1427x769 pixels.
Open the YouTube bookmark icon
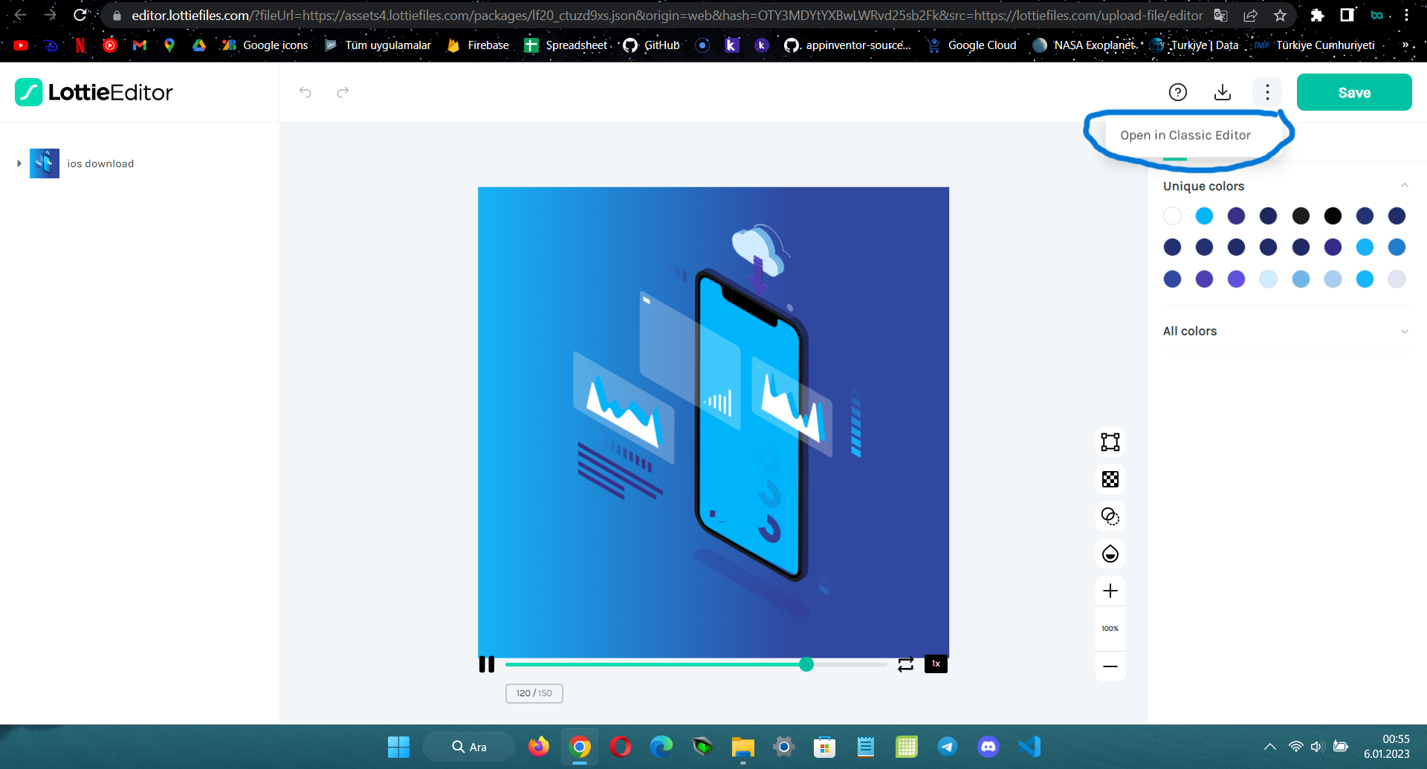tap(21, 45)
